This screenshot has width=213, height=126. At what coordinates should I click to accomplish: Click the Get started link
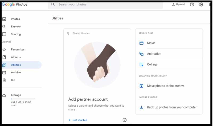80,120
